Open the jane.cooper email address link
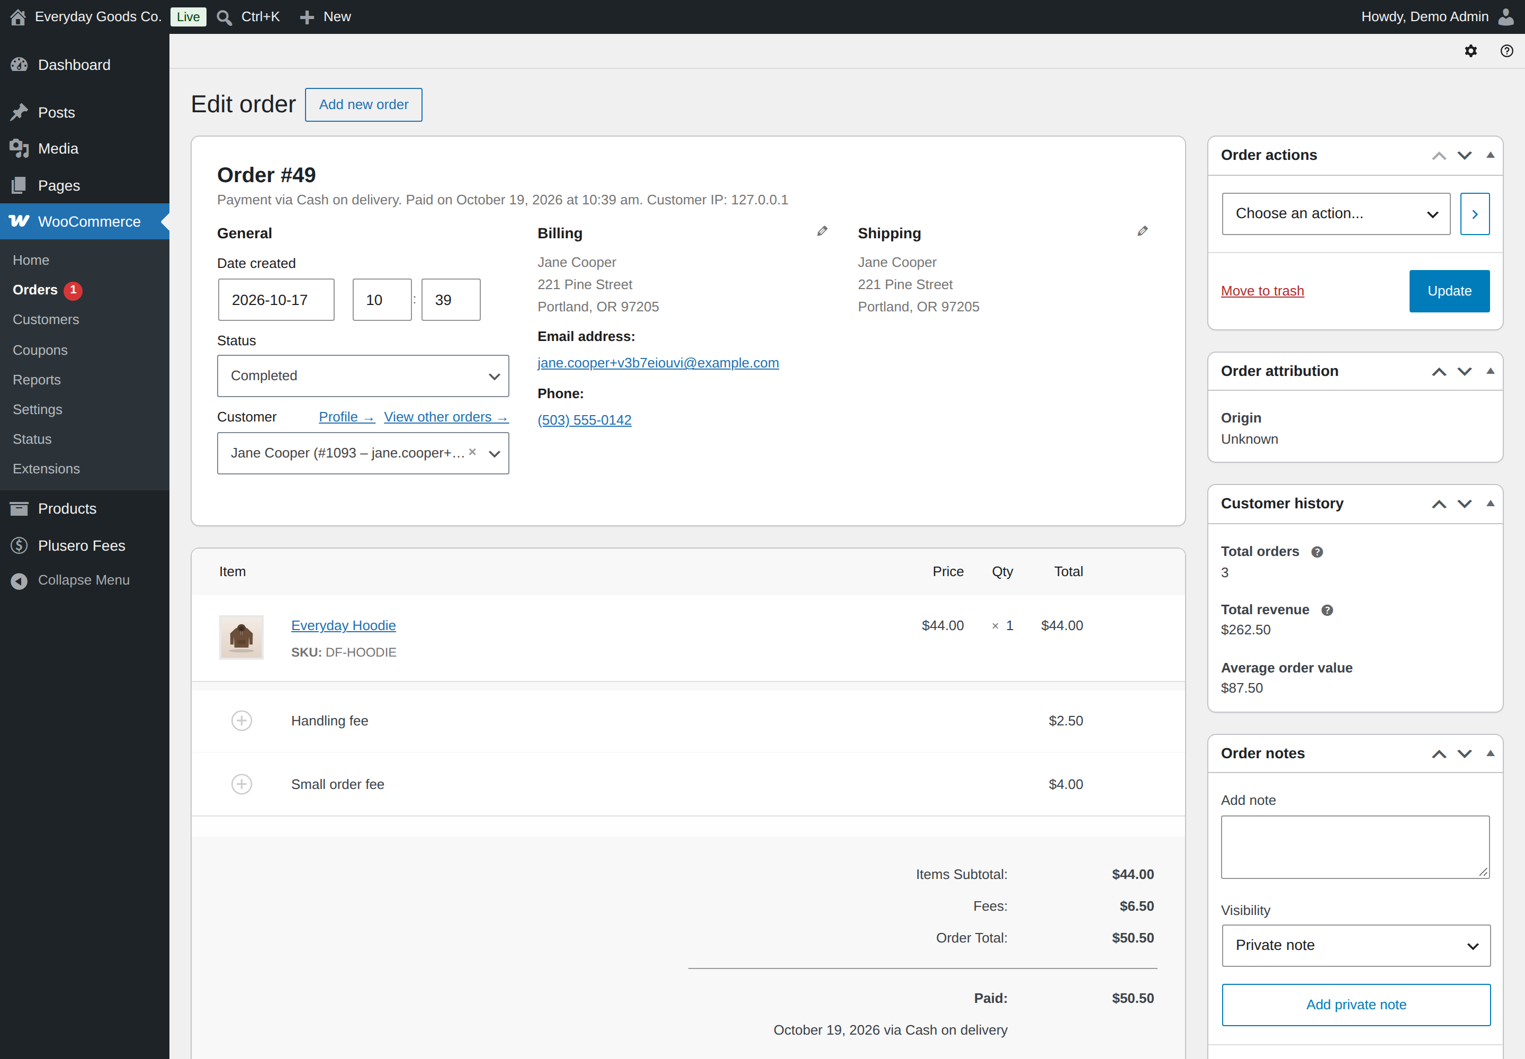1525x1059 pixels. point(658,363)
